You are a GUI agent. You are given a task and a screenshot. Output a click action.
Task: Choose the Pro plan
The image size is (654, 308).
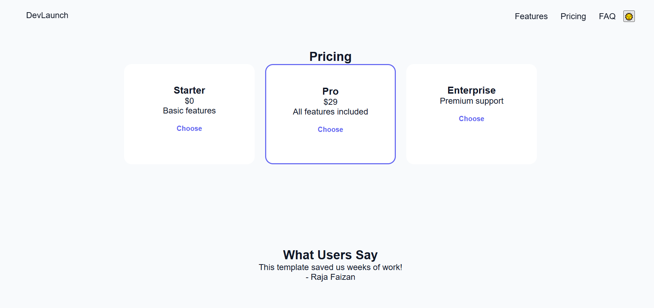point(330,129)
